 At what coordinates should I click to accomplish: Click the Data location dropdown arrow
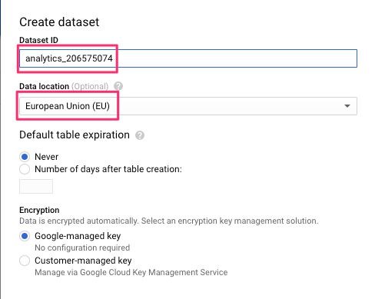(x=347, y=106)
